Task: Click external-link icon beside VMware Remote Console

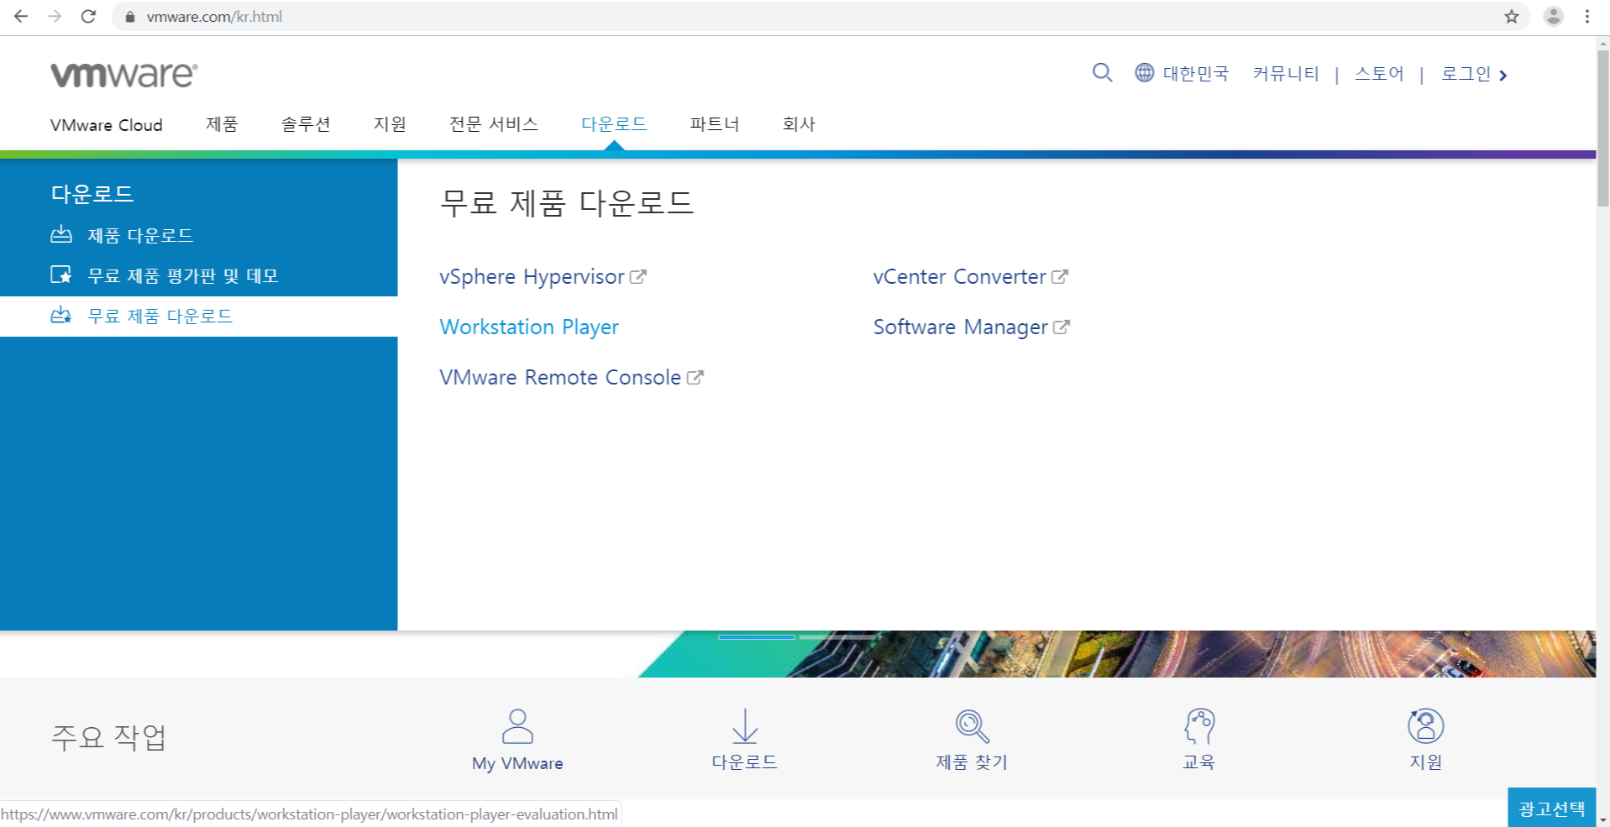Action: 695,377
